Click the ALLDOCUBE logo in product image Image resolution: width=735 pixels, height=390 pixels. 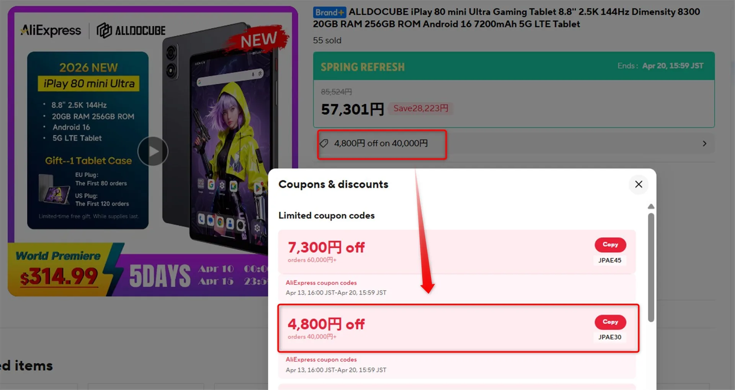point(131,31)
